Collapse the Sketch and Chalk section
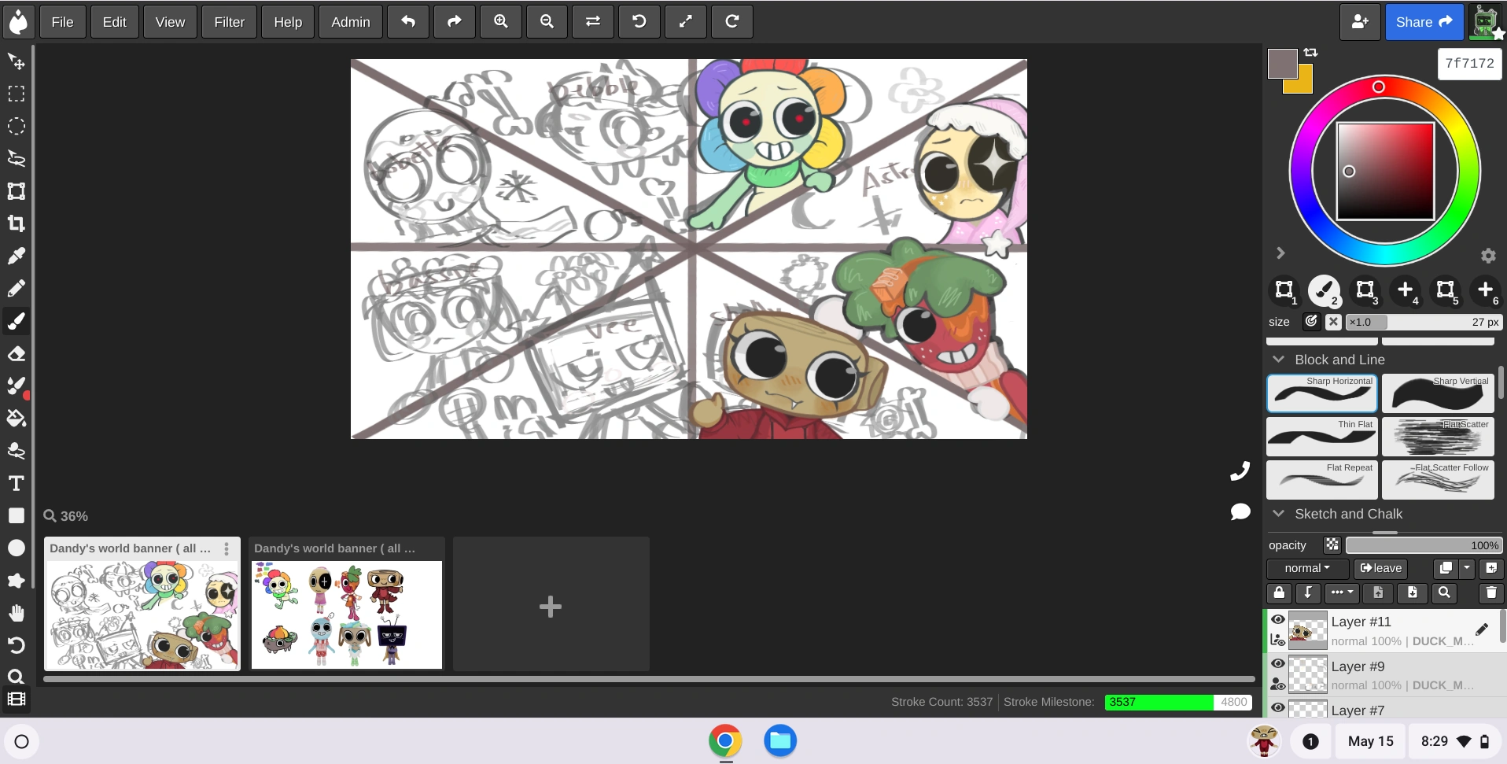 click(1278, 513)
